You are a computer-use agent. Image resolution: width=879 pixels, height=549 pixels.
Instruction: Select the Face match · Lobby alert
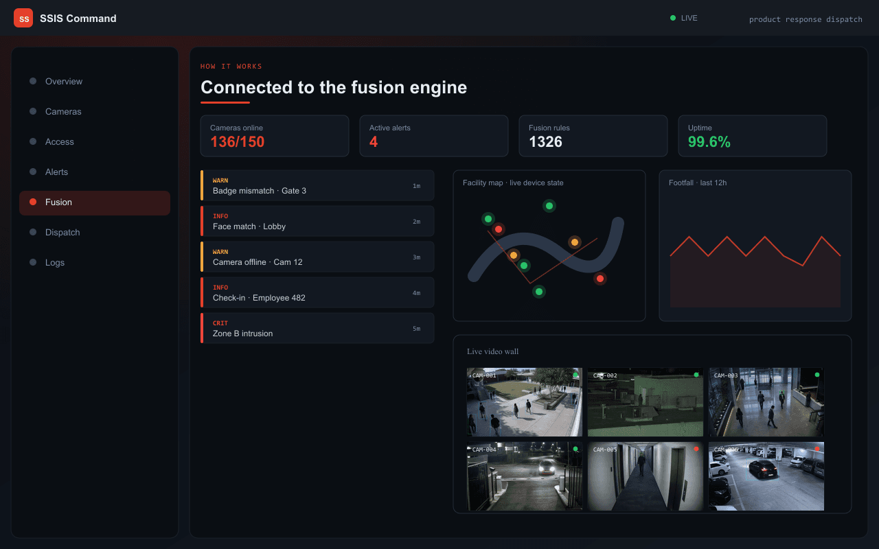[317, 221]
